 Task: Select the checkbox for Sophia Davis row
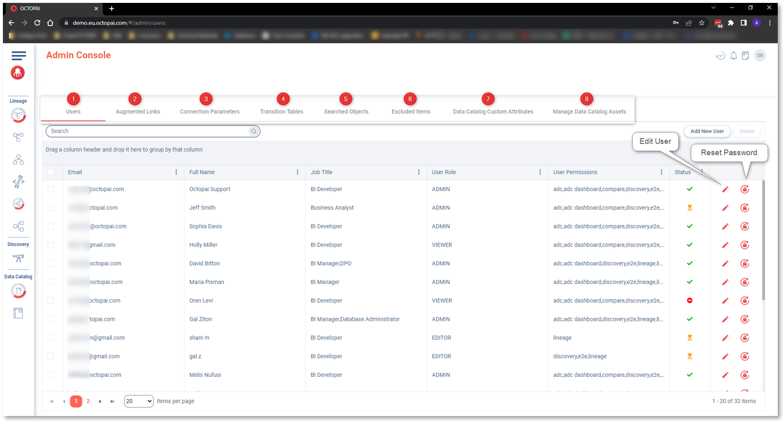click(51, 227)
